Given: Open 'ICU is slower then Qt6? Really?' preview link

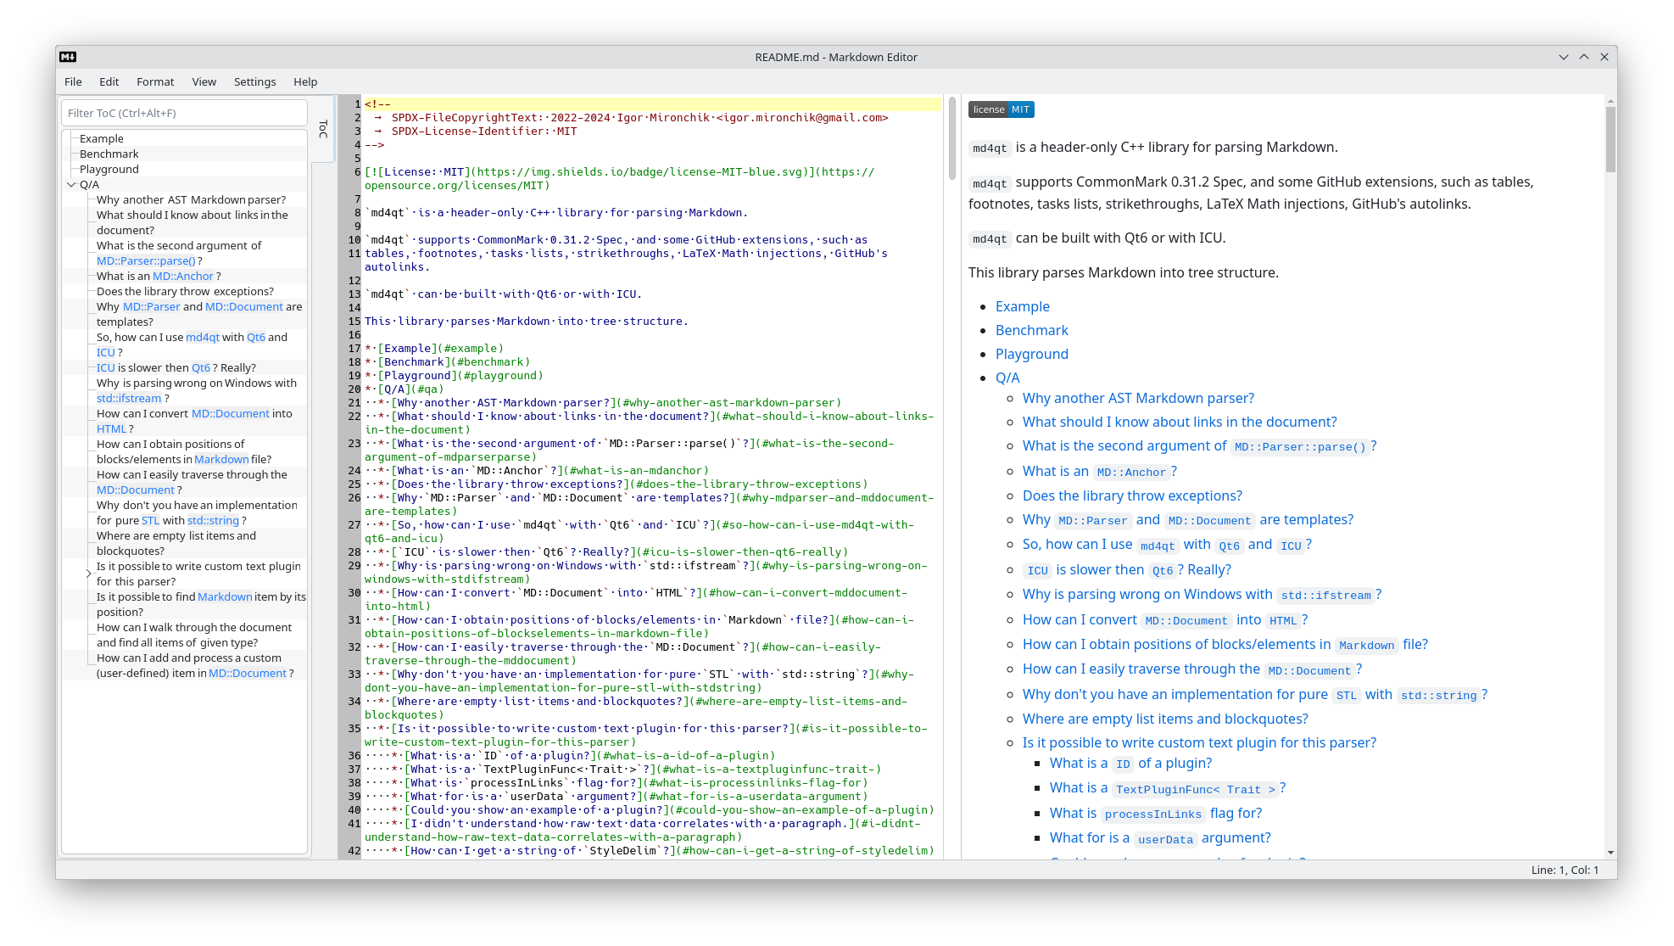Looking at the screenshot, I should [1126, 569].
